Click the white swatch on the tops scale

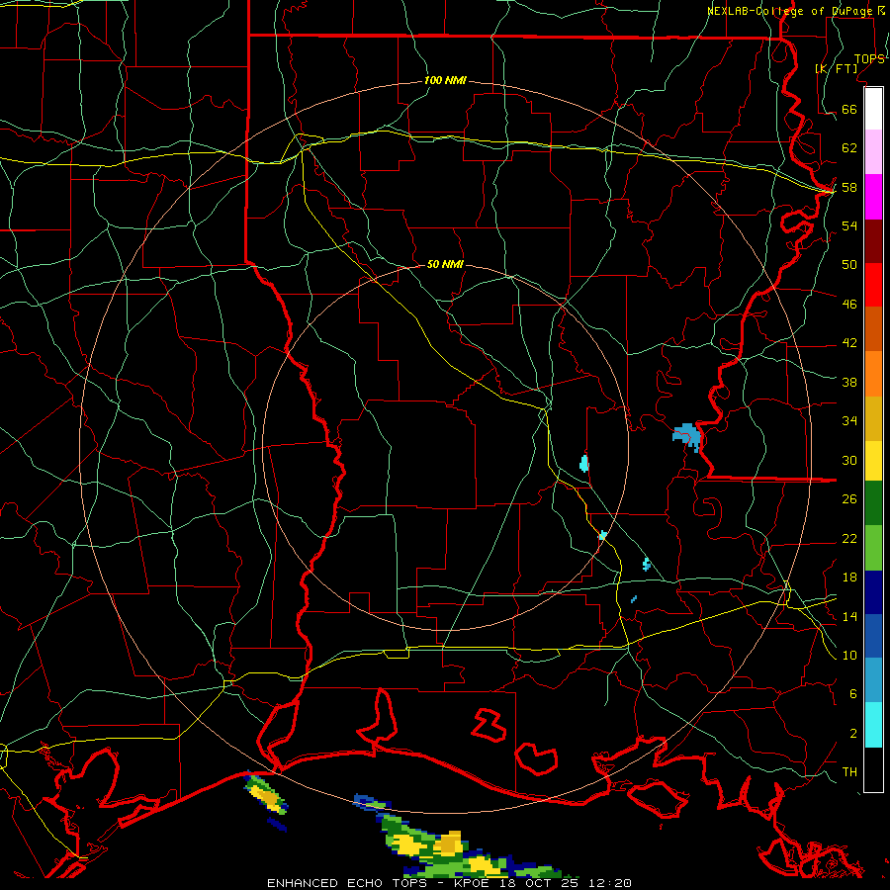coord(873,109)
